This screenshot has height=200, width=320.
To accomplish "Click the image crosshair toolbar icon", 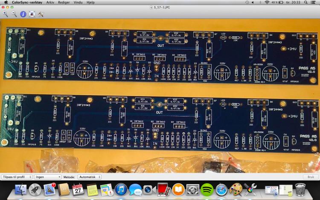I will click(x=32, y=14).
